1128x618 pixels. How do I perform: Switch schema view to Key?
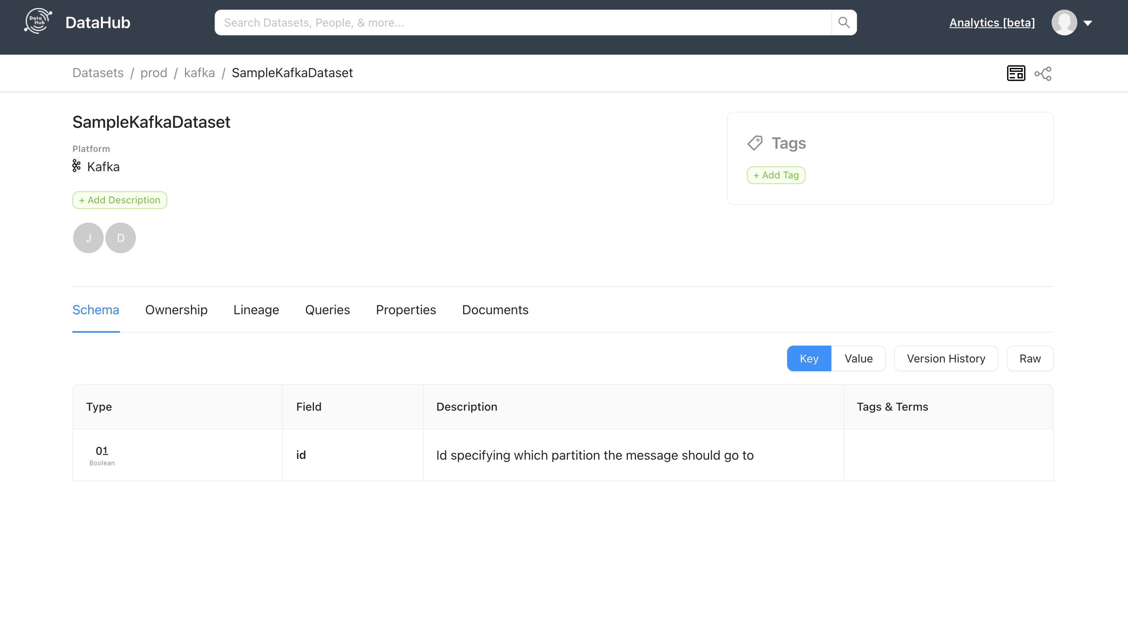coord(808,358)
